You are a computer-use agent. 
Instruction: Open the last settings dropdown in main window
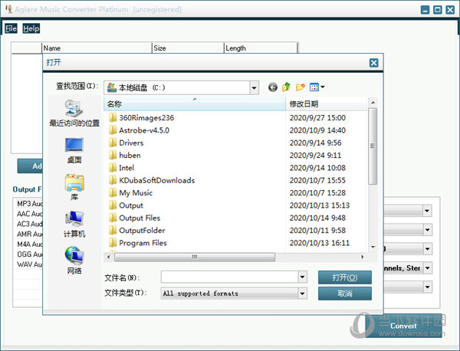(x=427, y=287)
